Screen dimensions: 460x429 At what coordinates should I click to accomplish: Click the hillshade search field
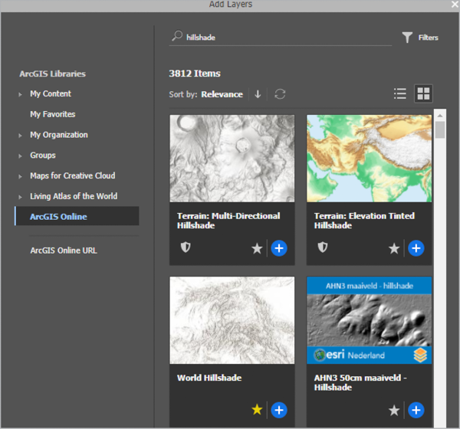pos(284,37)
